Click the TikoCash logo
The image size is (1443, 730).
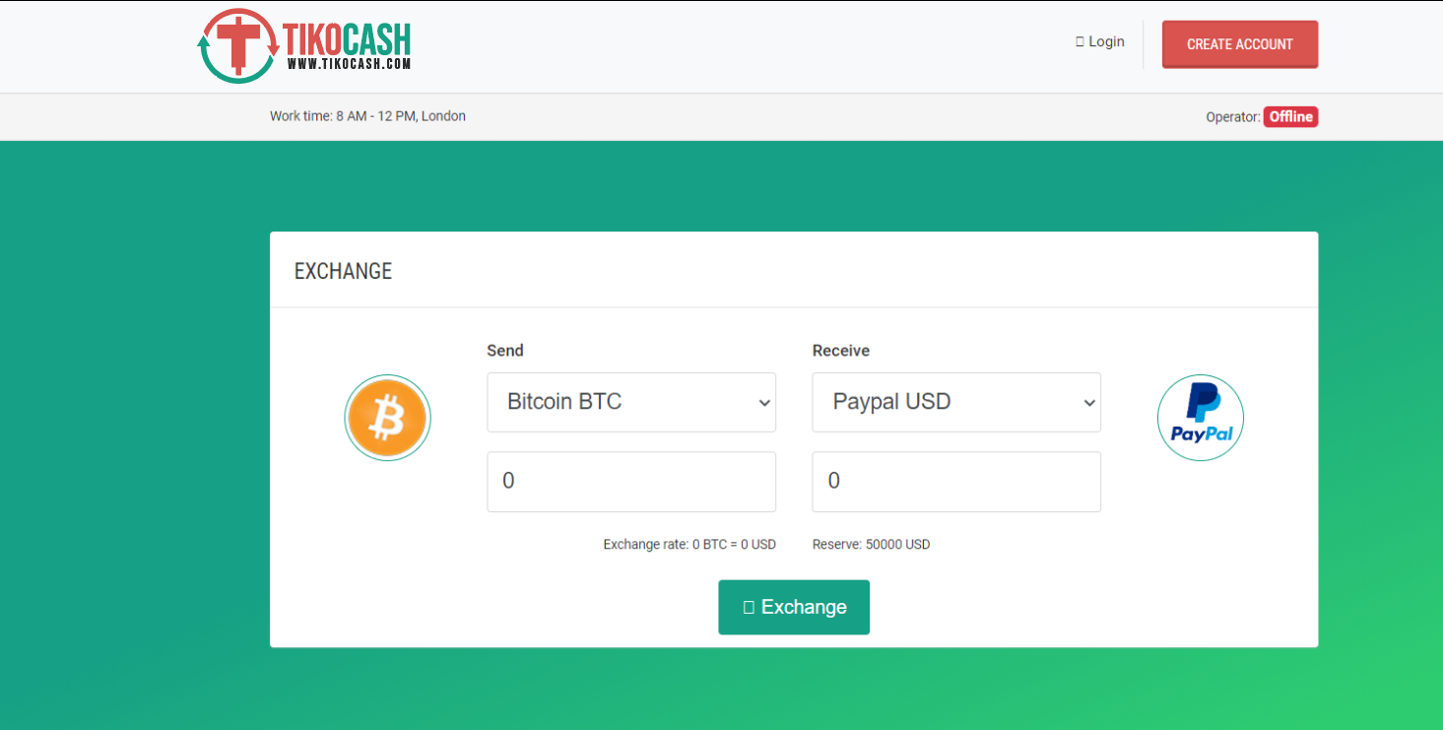pos(303,45)
